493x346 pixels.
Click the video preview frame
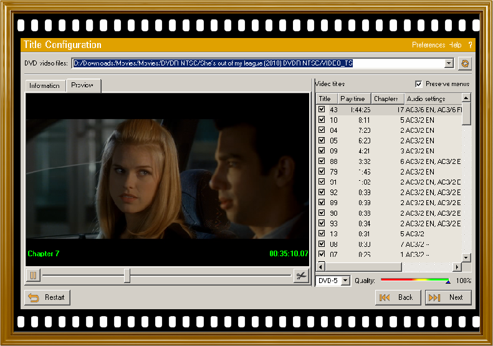point(168,179)
